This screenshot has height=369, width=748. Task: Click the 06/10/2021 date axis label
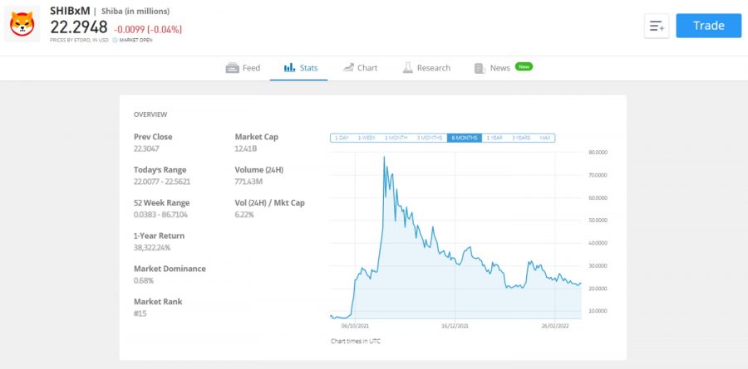click(x=355, y=327)
